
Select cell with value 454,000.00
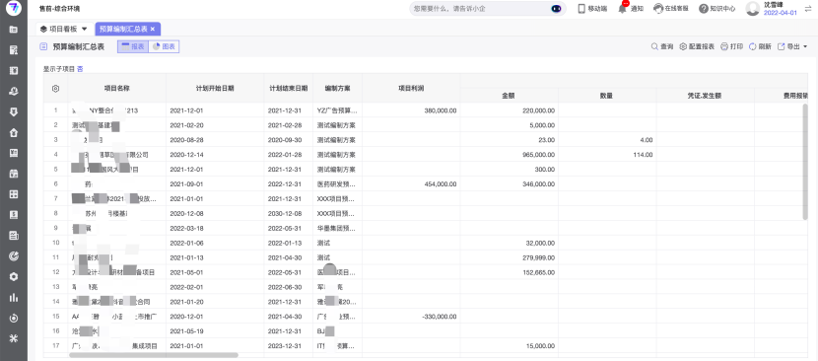pos(411,183)
